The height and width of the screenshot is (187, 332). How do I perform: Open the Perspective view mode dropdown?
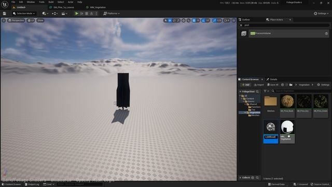16,21
